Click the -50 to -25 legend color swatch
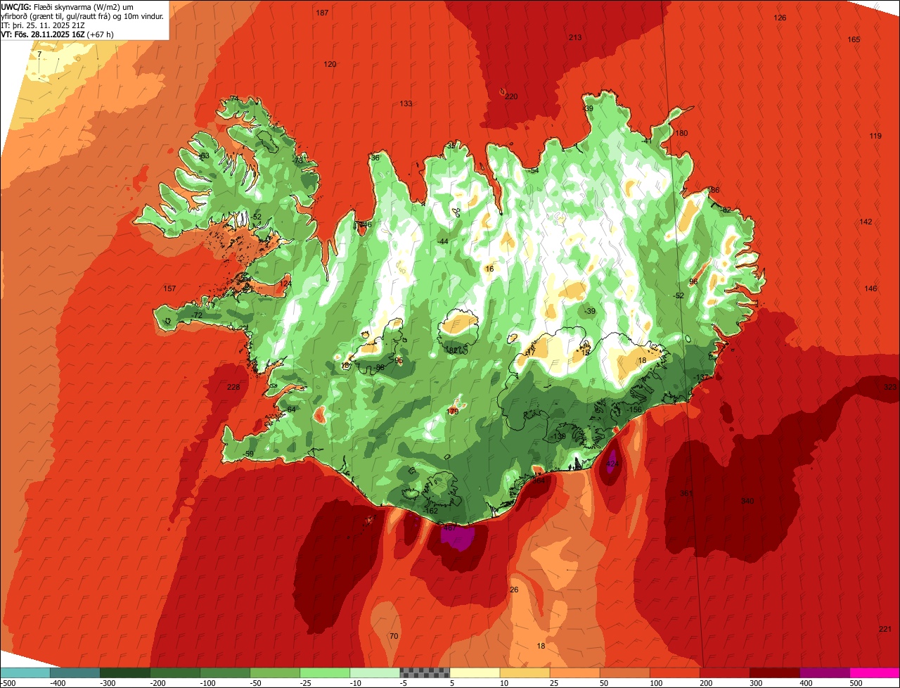 pos(274,673)
